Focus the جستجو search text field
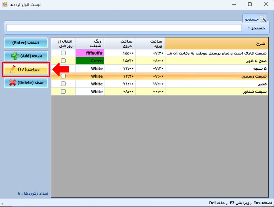 [x=124, y=28]
